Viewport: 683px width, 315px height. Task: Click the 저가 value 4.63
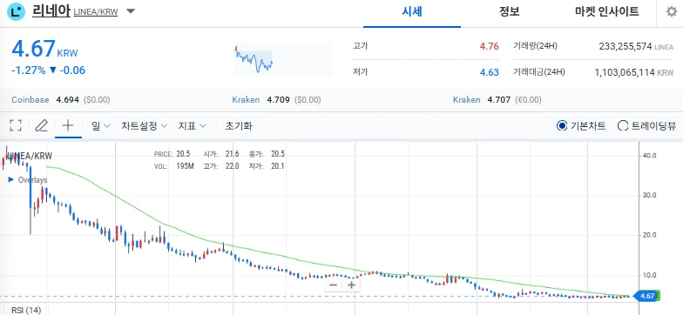click(490, 72)
